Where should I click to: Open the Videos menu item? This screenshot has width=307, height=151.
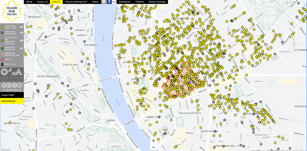pyautogui.click(x=95, y=2)
